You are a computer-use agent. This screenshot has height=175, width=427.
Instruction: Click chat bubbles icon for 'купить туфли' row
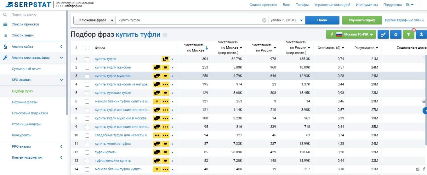point(165,59)
